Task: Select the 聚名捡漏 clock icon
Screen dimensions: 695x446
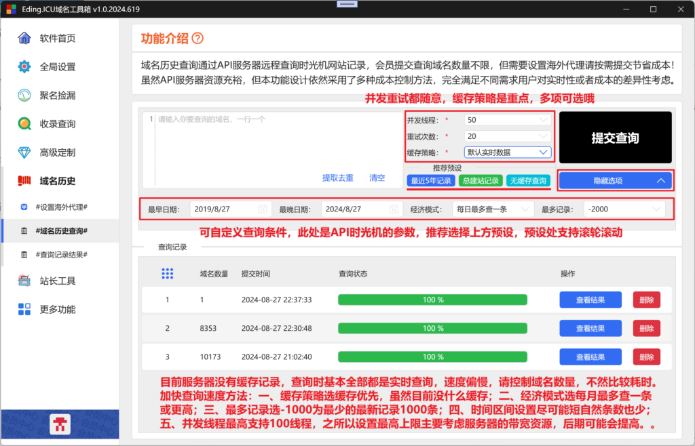Action: click(24, 95)
